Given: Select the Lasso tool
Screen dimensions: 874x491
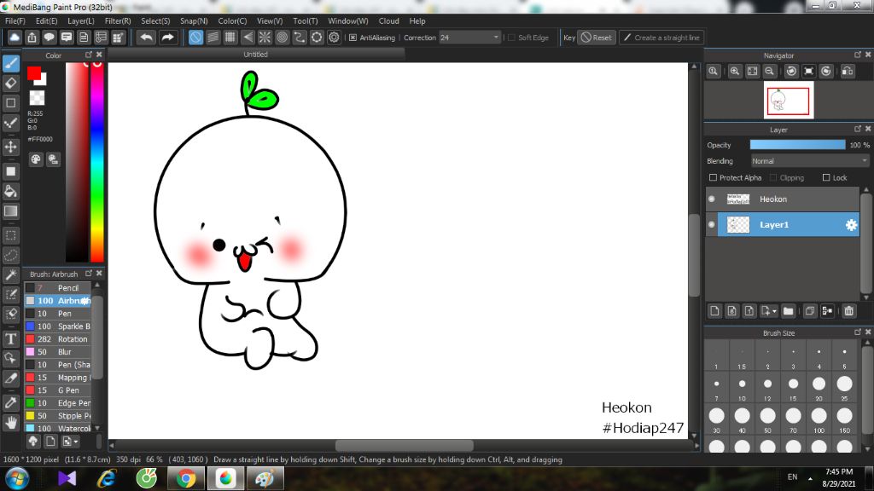Looking at the screenshot, I should [10, 256].
